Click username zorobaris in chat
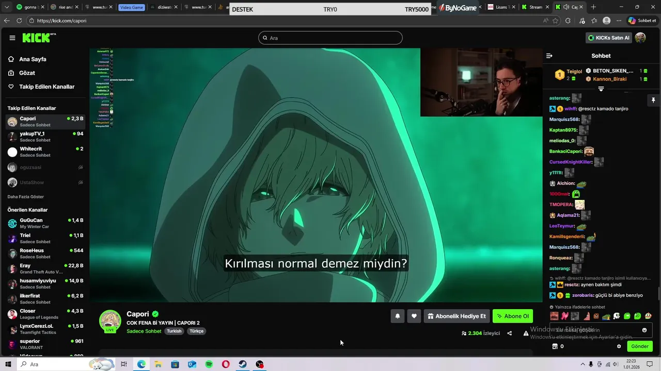This screenshot has height=371, width=661. pyautogui.click(x=583, y=295)
